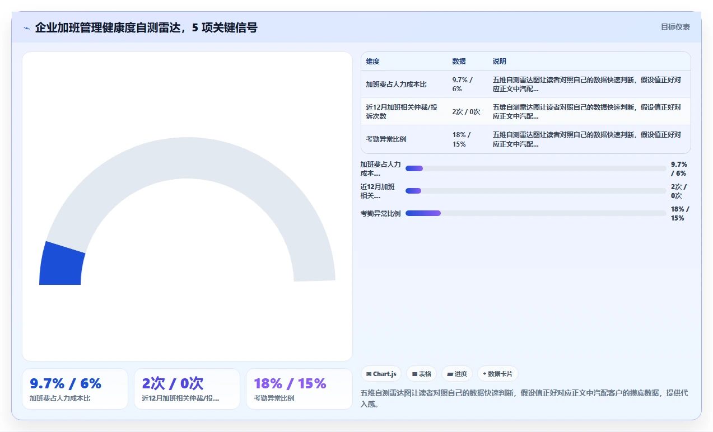Click the 数据 table column header
Viewport: 713px width, 432px height.
459,62
